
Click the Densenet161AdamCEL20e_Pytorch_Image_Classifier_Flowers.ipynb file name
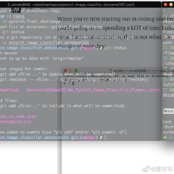[x=93, y=90]
